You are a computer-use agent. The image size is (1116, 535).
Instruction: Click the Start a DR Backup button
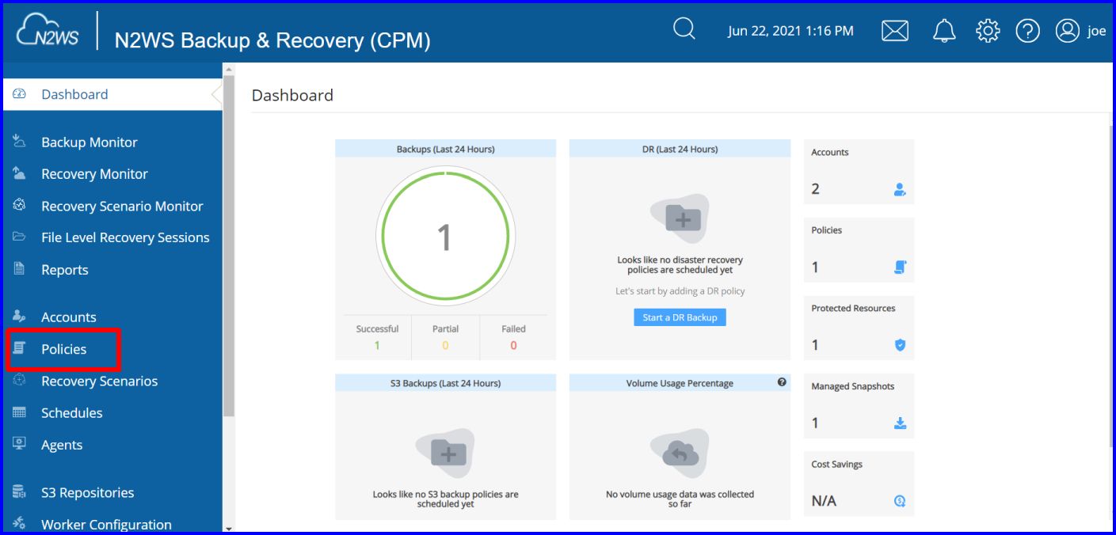pos(680,317)
